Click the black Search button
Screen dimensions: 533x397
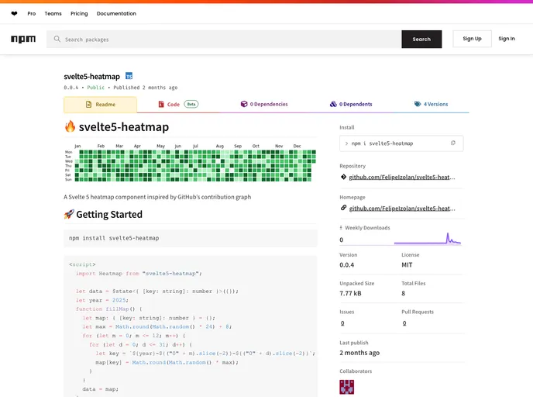(421, 39)
